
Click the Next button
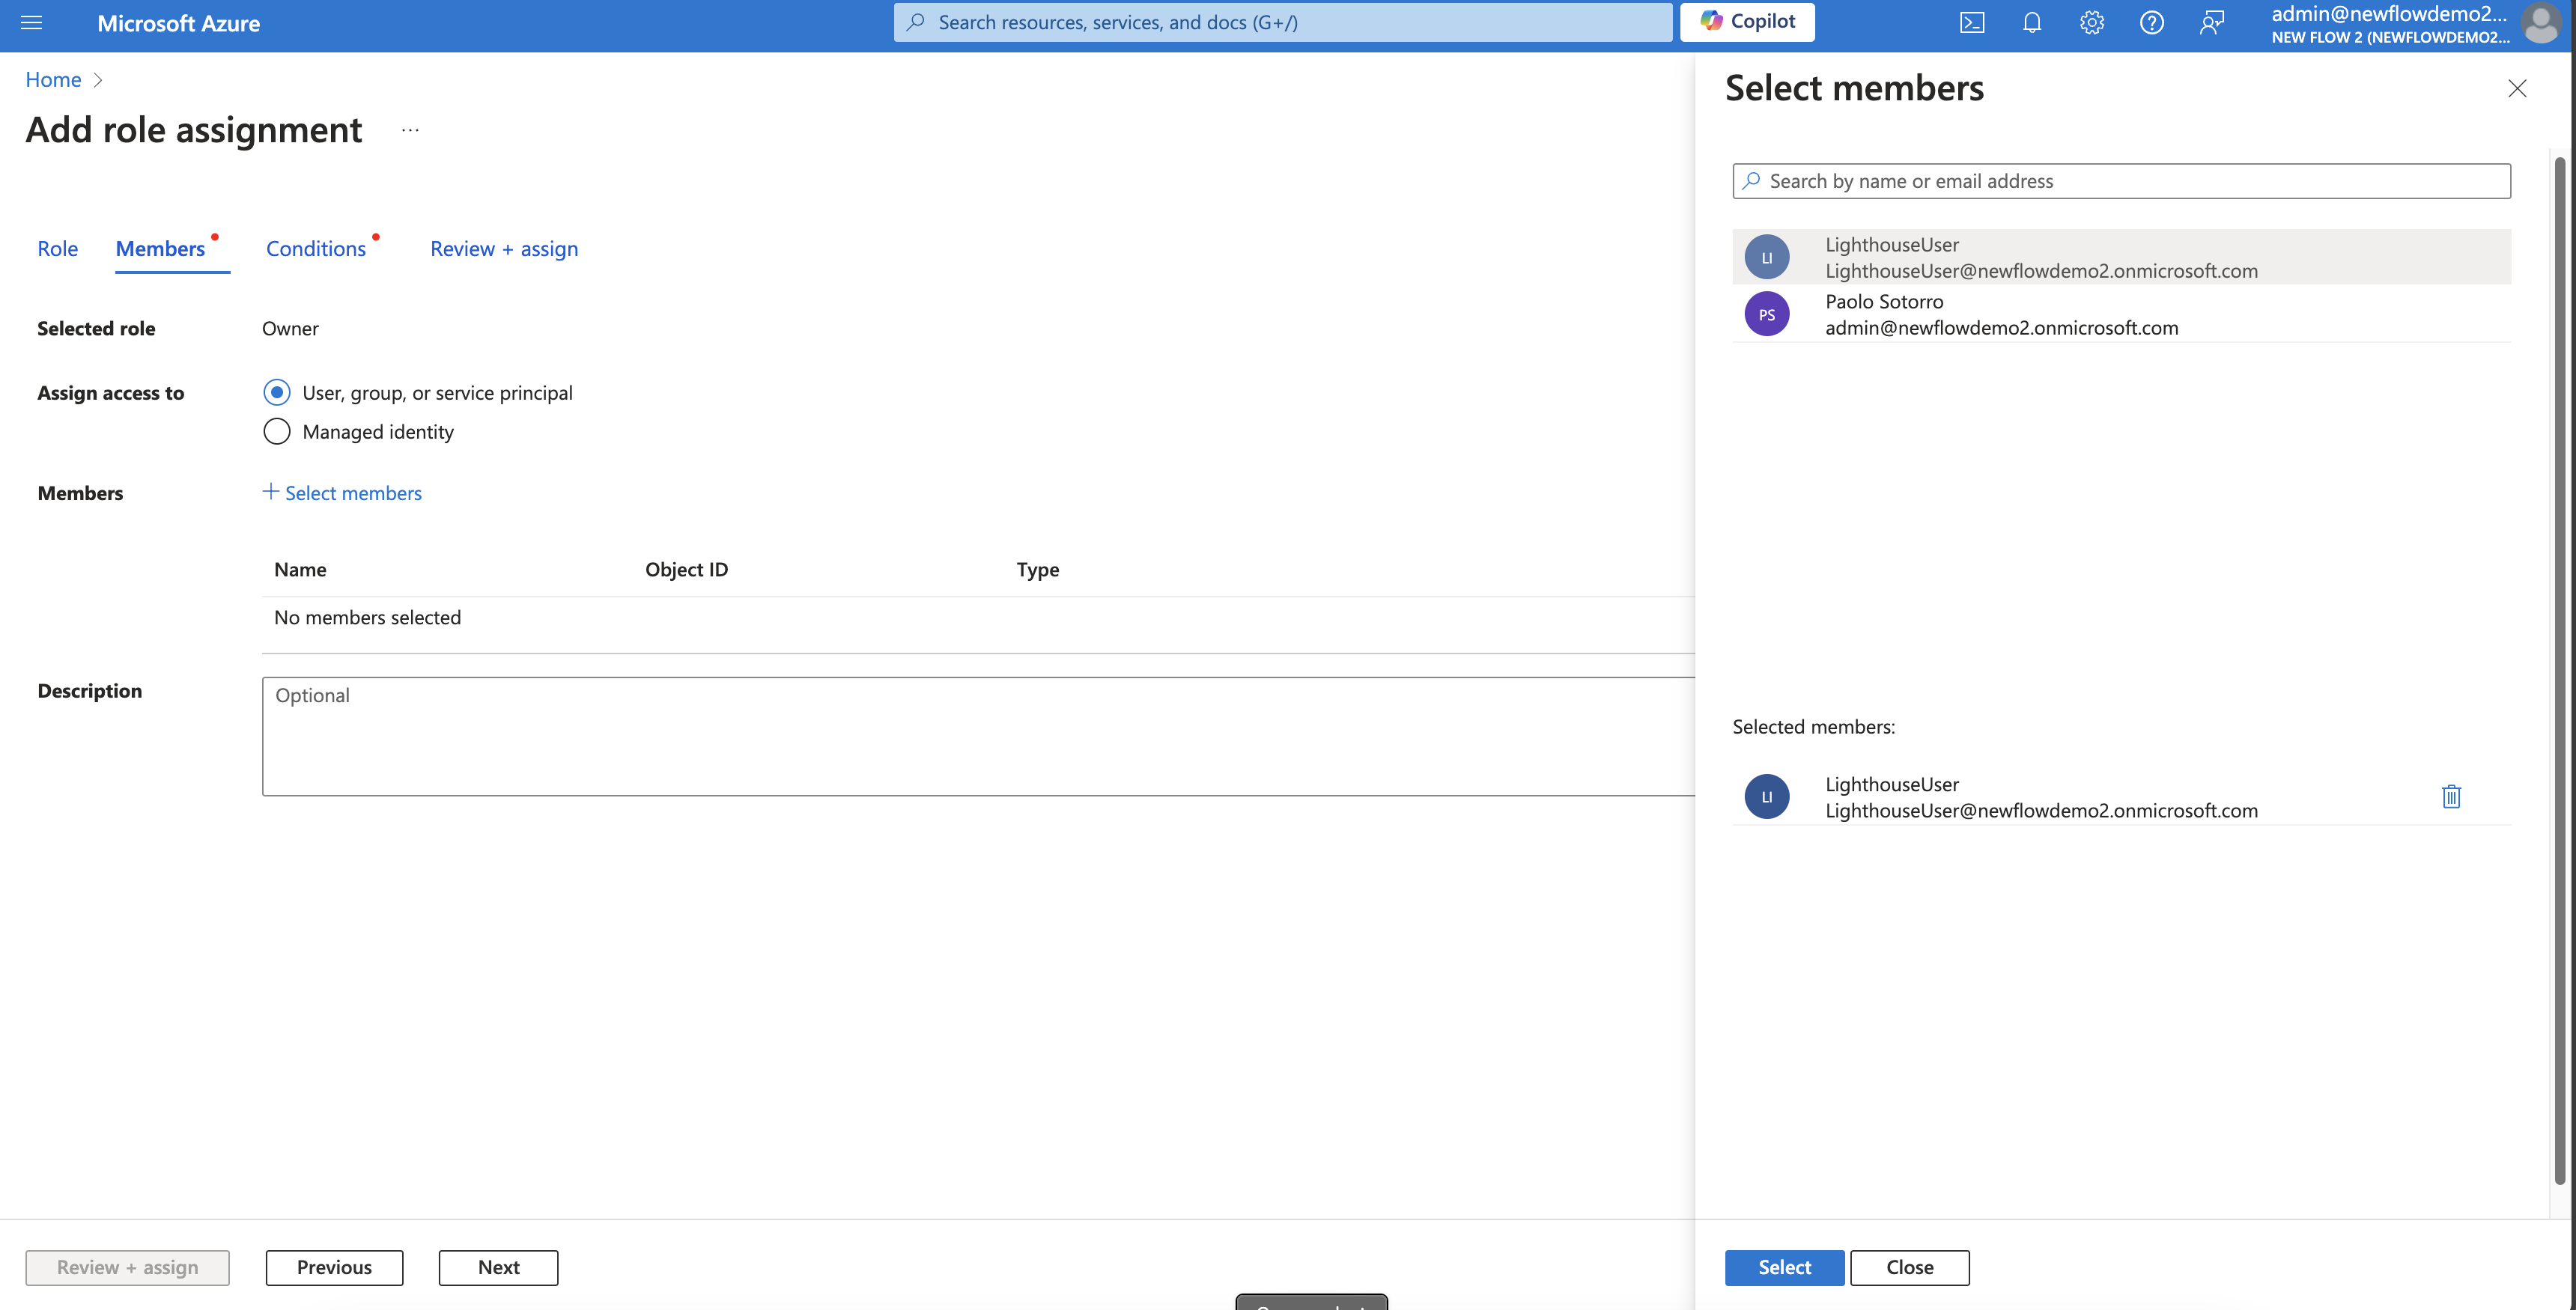(x=498, y=1266)
